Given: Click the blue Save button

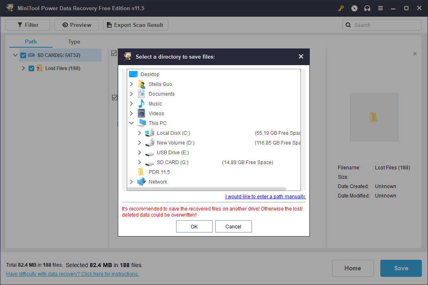Looking at the screenshot, I should [x=401, y=268].
